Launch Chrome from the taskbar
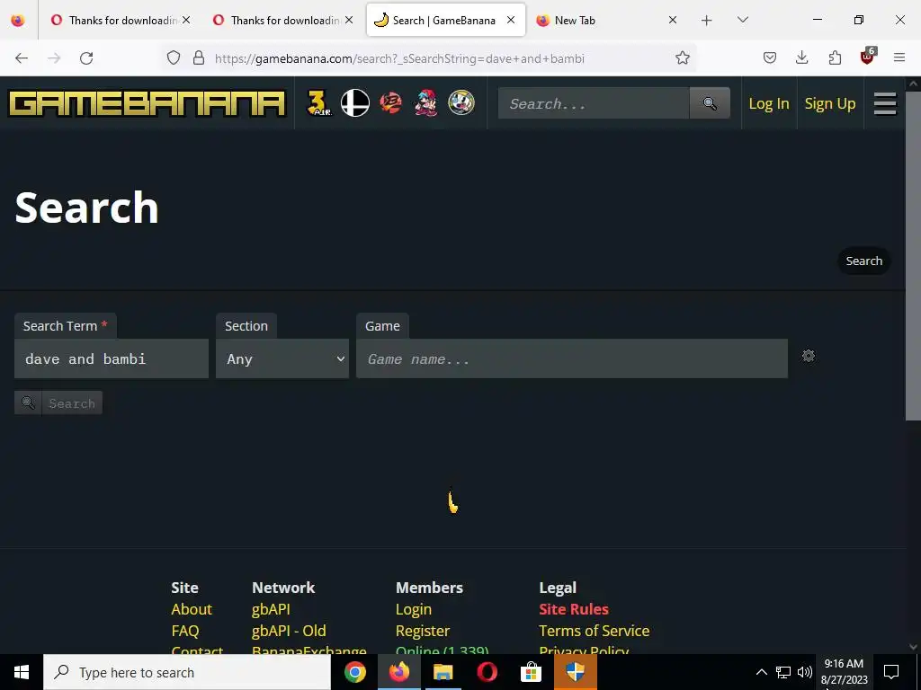The image size is (921, 690). pyautogui.click(x=354, y=672)
